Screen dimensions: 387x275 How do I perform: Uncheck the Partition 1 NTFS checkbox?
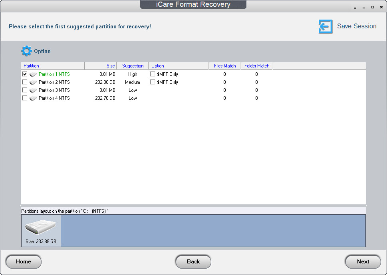tap(25, 74)
